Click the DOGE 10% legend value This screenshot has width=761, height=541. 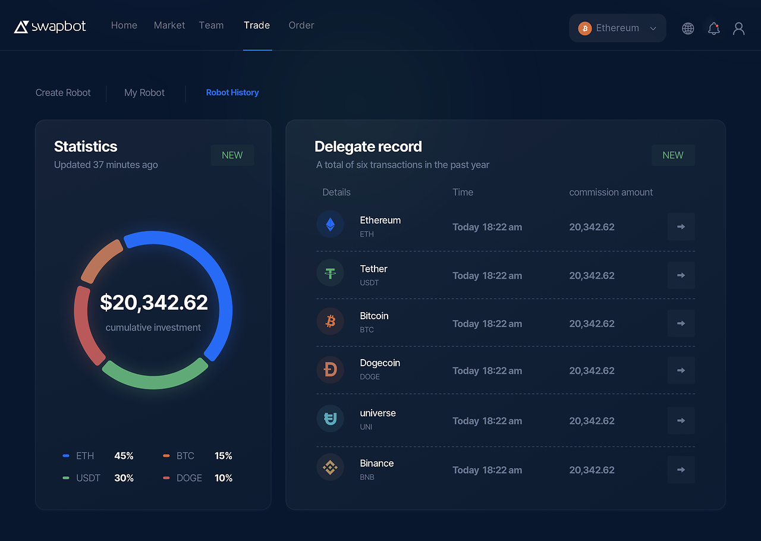click(224, 478)
